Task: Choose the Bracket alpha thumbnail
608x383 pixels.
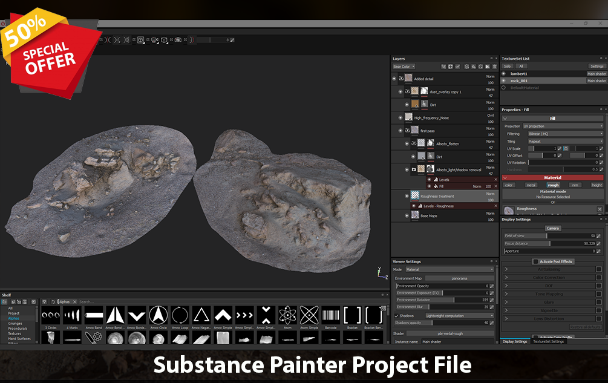Action: [352, 315]
